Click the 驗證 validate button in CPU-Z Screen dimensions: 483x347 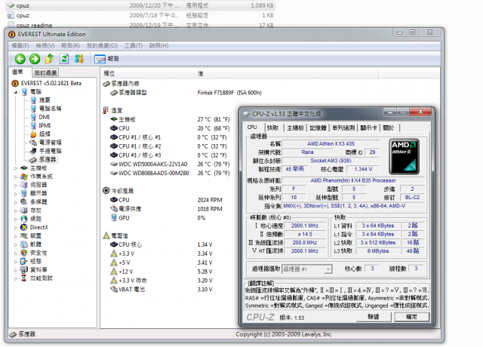374,317
